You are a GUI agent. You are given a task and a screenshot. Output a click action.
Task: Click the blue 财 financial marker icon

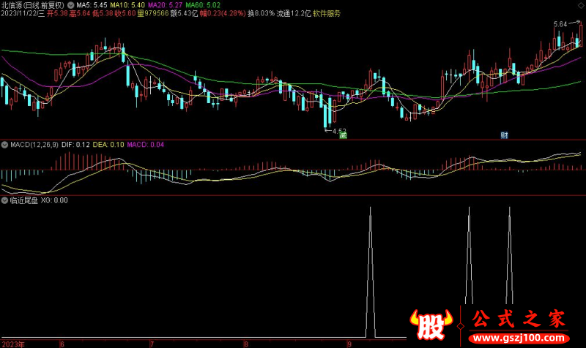[x=505, y=135]
